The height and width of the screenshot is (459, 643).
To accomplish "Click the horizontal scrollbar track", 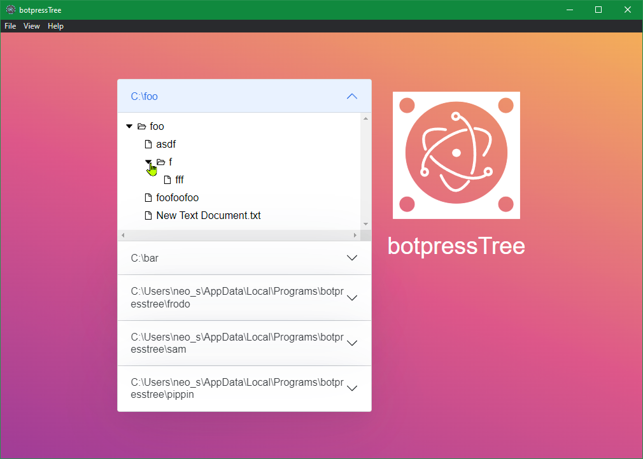I will click(x=239, y=235).
